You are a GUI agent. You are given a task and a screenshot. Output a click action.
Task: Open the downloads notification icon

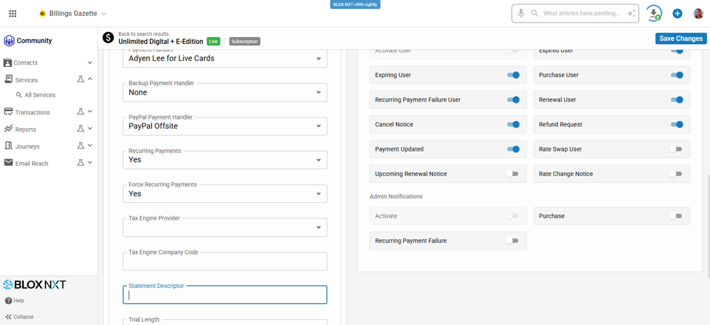(x=653, y=13)
